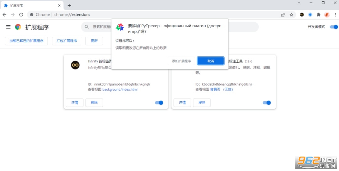Screen dimensions: 339x171
Task: Toggle off the 2.8.6 extension switch
Action: [x=267, y=103]
